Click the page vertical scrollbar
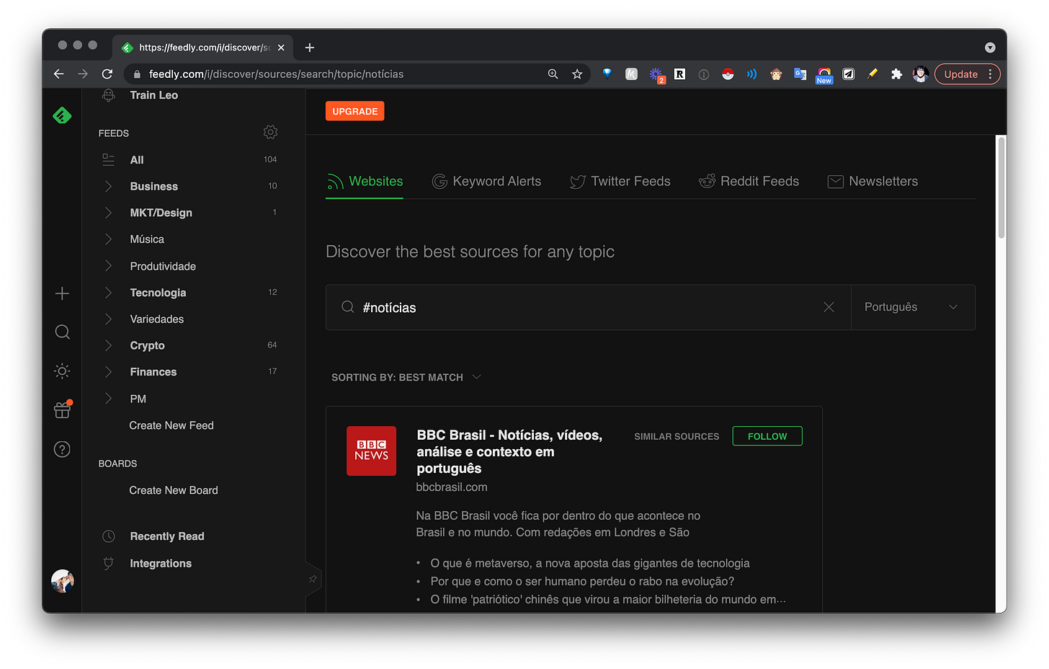The height and width of the screenshot is (669, 1049). click(1001, 187)
